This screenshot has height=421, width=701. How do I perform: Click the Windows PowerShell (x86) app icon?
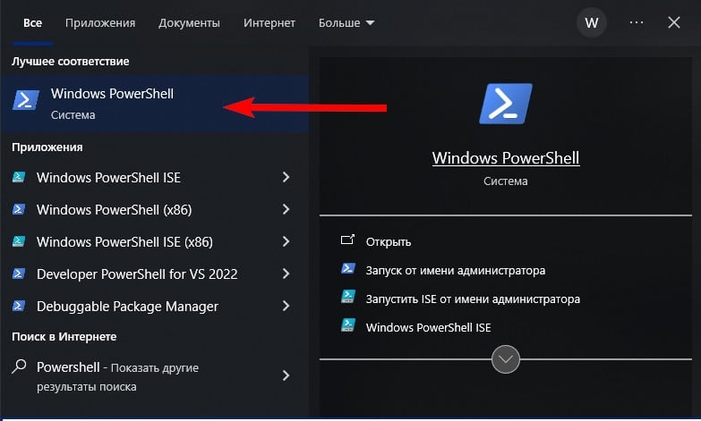[x=19, y=210]
